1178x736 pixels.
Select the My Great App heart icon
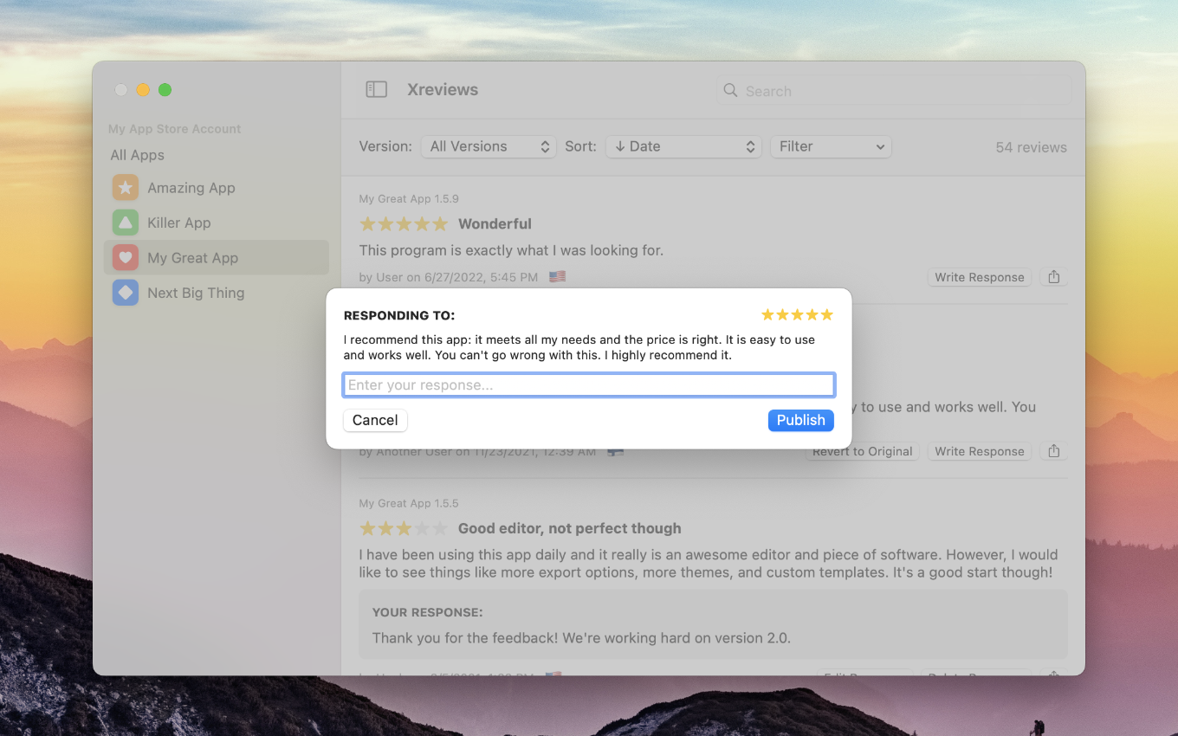(x=126, y=257)
